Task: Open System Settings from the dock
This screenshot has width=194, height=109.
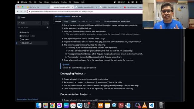Action: pyautogui.click(x=87, y=105)
